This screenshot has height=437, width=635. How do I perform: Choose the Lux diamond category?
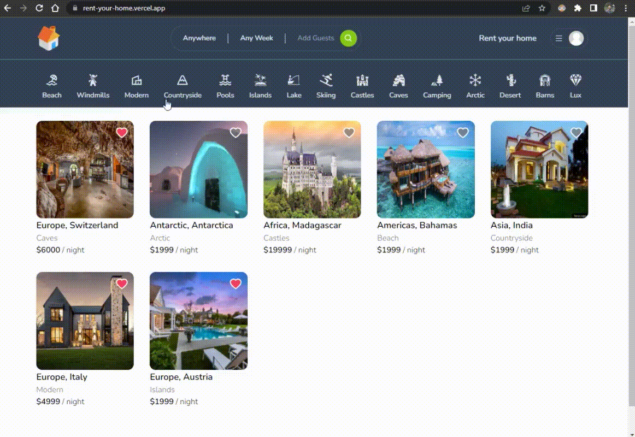575,86
